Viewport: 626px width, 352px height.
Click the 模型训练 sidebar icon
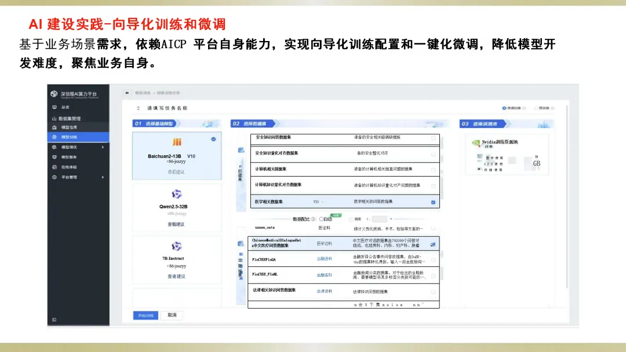[x=54, y=137]
